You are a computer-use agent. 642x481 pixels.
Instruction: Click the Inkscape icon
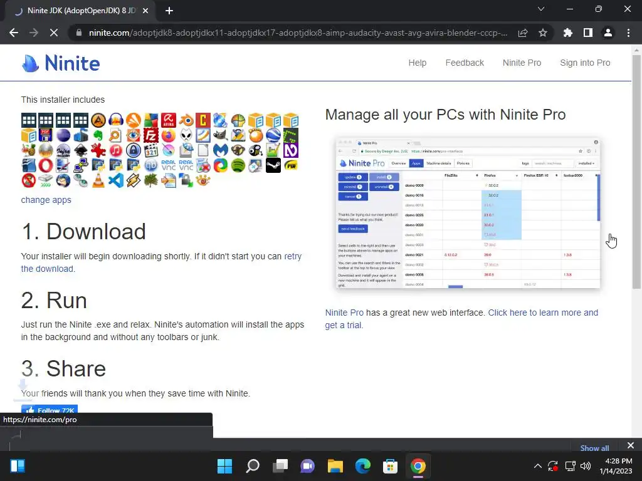(81, 150)
